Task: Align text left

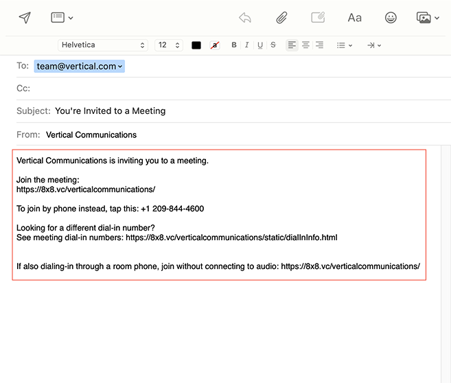Action: pos(292,45)
